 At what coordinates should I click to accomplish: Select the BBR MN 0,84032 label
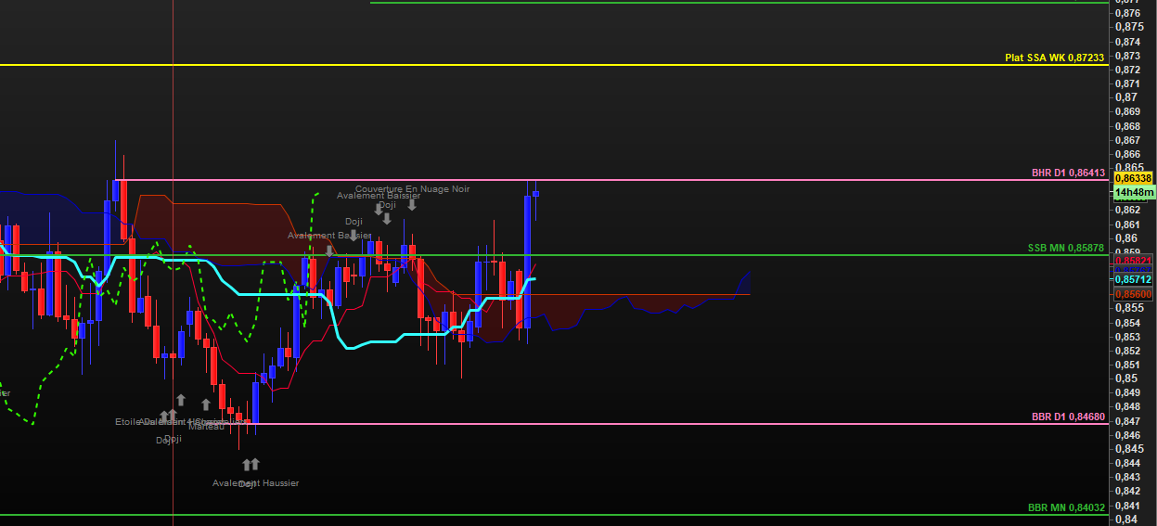(1066, 507)
